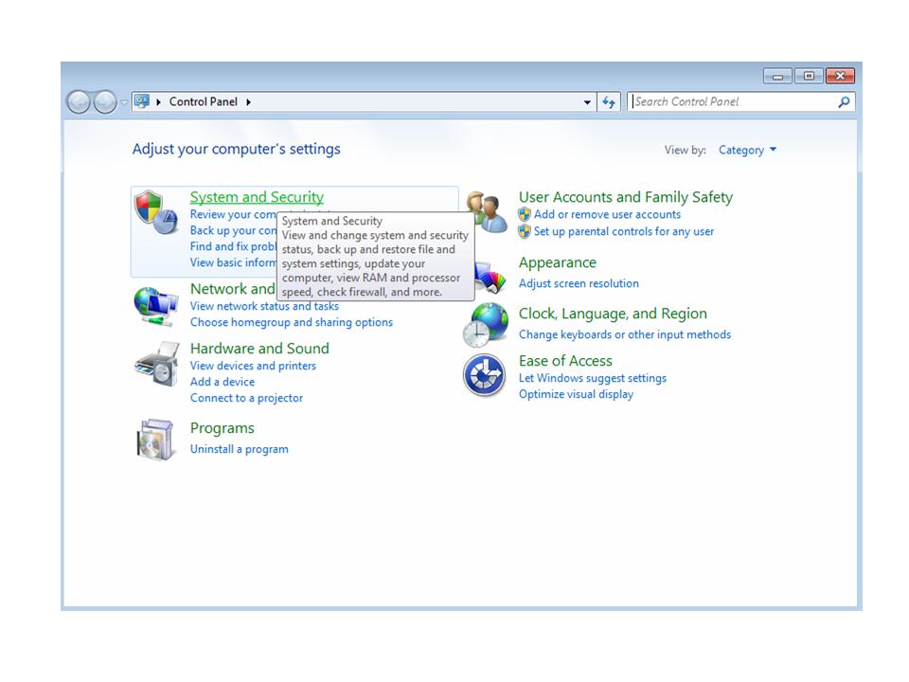This screenshot has width=909, height=682.
Task: Open Clock, Language, and Region globe icon
Action: pos(486,325)
